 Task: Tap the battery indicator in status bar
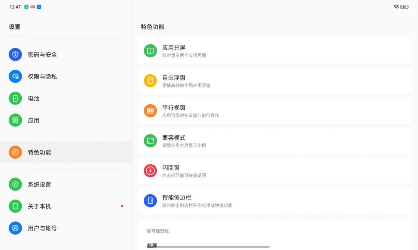[x=404, y=7]
